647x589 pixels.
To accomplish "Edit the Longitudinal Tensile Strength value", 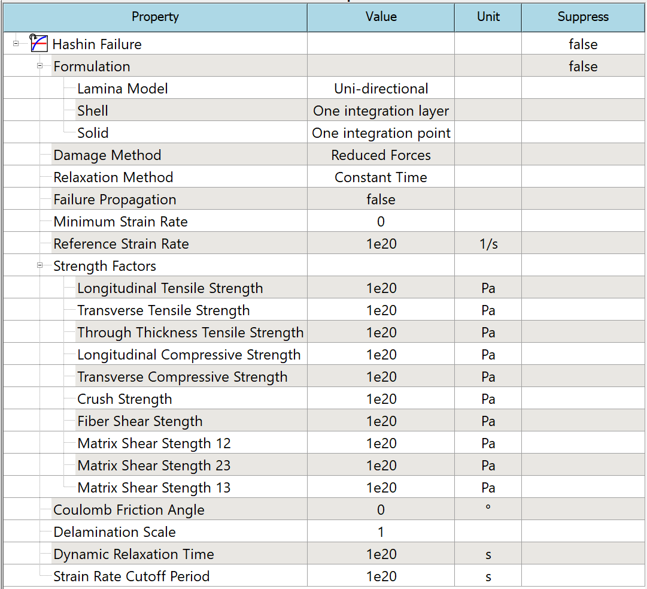I will pyautogui.click(x=381, y=288).
